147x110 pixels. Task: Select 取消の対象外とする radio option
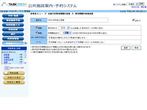[49, 38]
